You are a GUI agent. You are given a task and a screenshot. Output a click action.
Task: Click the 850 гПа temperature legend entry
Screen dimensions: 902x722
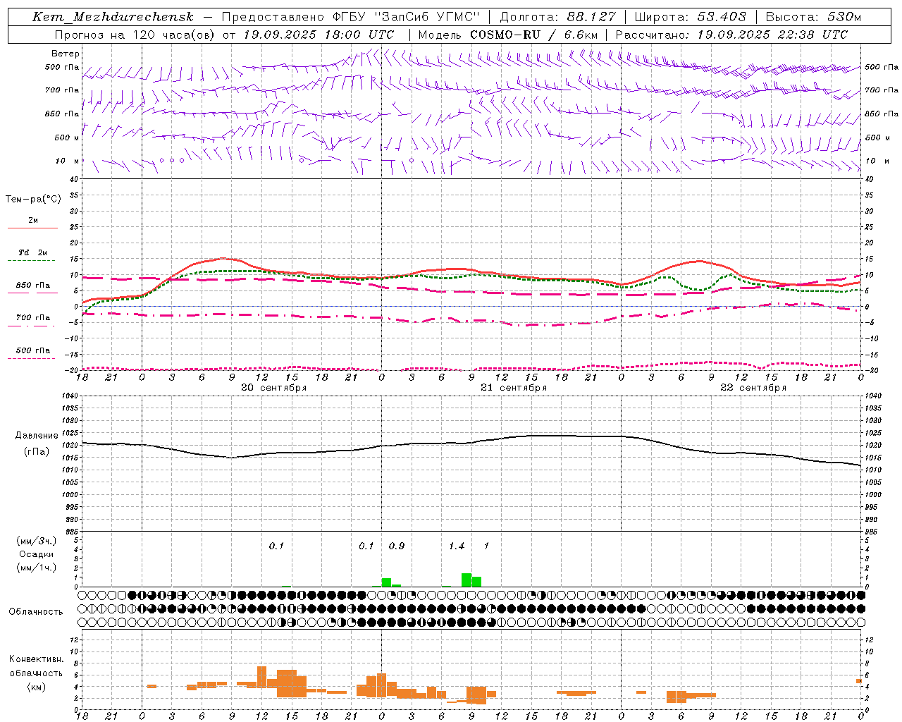pyautogui.click(x=33, y=286)
